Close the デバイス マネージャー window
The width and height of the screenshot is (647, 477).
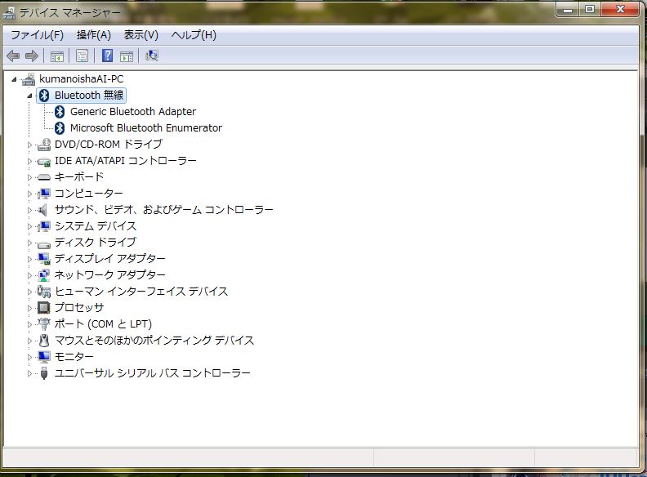(x=620, y=10)
